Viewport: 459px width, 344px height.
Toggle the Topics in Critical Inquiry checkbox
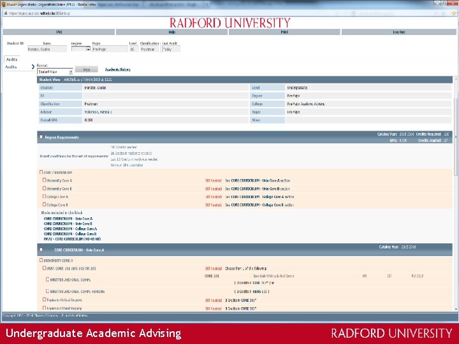tap(44, 299)
